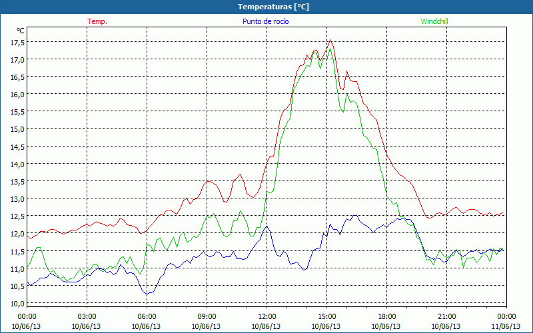
Task: Click the 15:00 time axis label
Action: [326, 317]
